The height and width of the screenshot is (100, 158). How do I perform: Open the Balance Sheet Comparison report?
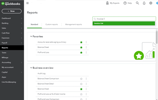(x=48, y=79)
